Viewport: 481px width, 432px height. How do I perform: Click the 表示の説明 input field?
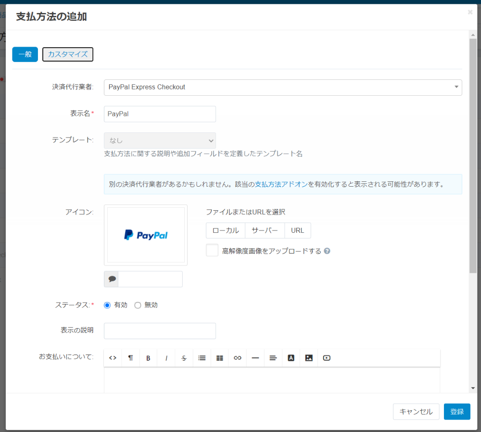pyautogui.click(x=160, y=331)
